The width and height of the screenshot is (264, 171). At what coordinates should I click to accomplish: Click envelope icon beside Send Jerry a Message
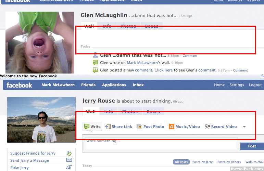pyautogui.click(x=69, y=160)
